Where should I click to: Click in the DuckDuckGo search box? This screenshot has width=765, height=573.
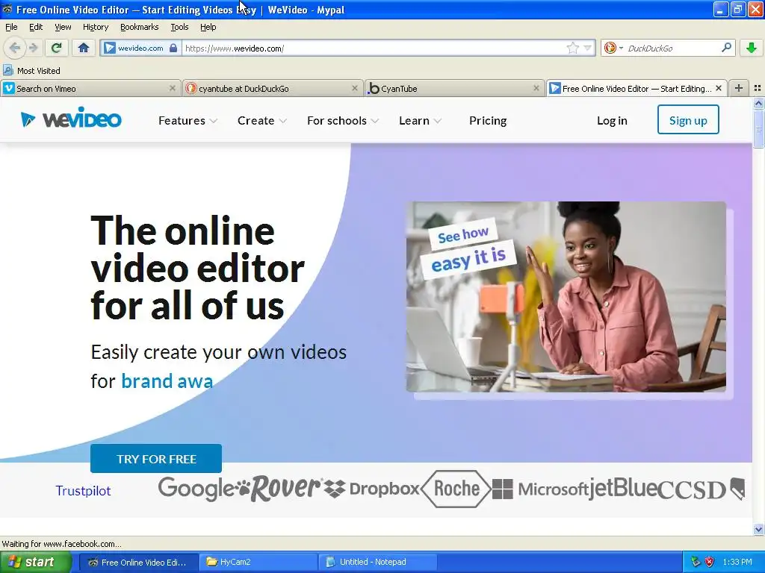tap(673, 48)
